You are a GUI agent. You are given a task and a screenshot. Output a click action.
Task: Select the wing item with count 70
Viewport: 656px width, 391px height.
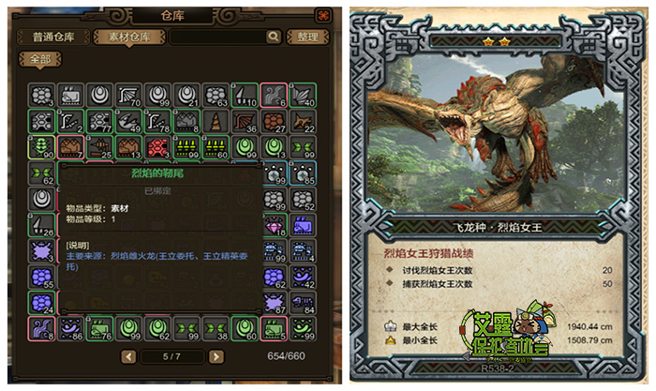[129, 96]
